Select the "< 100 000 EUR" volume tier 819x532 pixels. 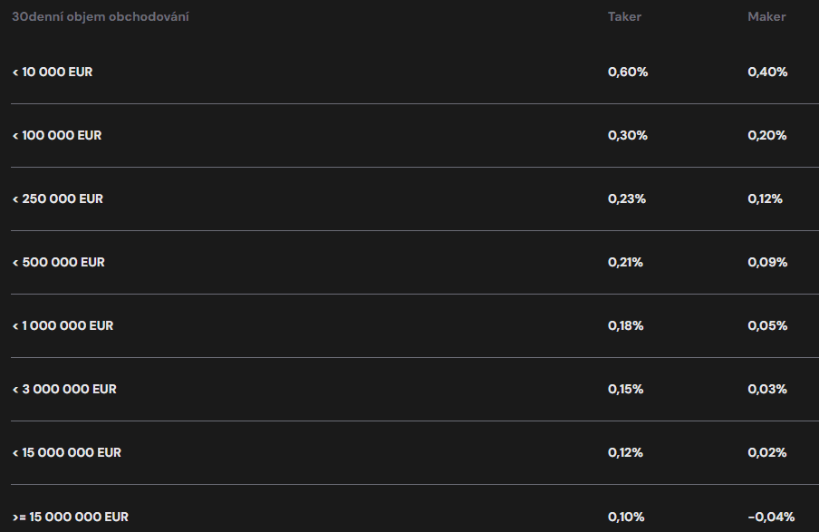[57, 135]
